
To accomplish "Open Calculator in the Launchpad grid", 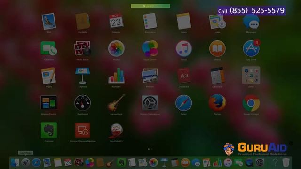I will (x=217, y=76).
